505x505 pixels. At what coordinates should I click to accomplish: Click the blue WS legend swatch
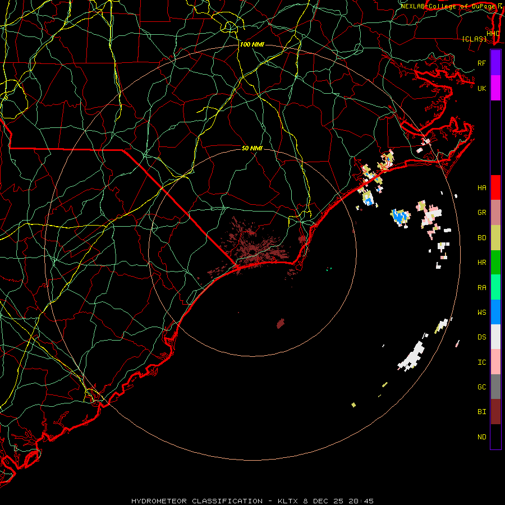[x=495, y=312]
